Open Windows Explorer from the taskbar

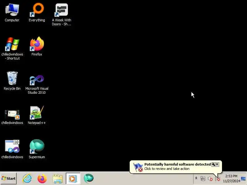coord(58,179)
